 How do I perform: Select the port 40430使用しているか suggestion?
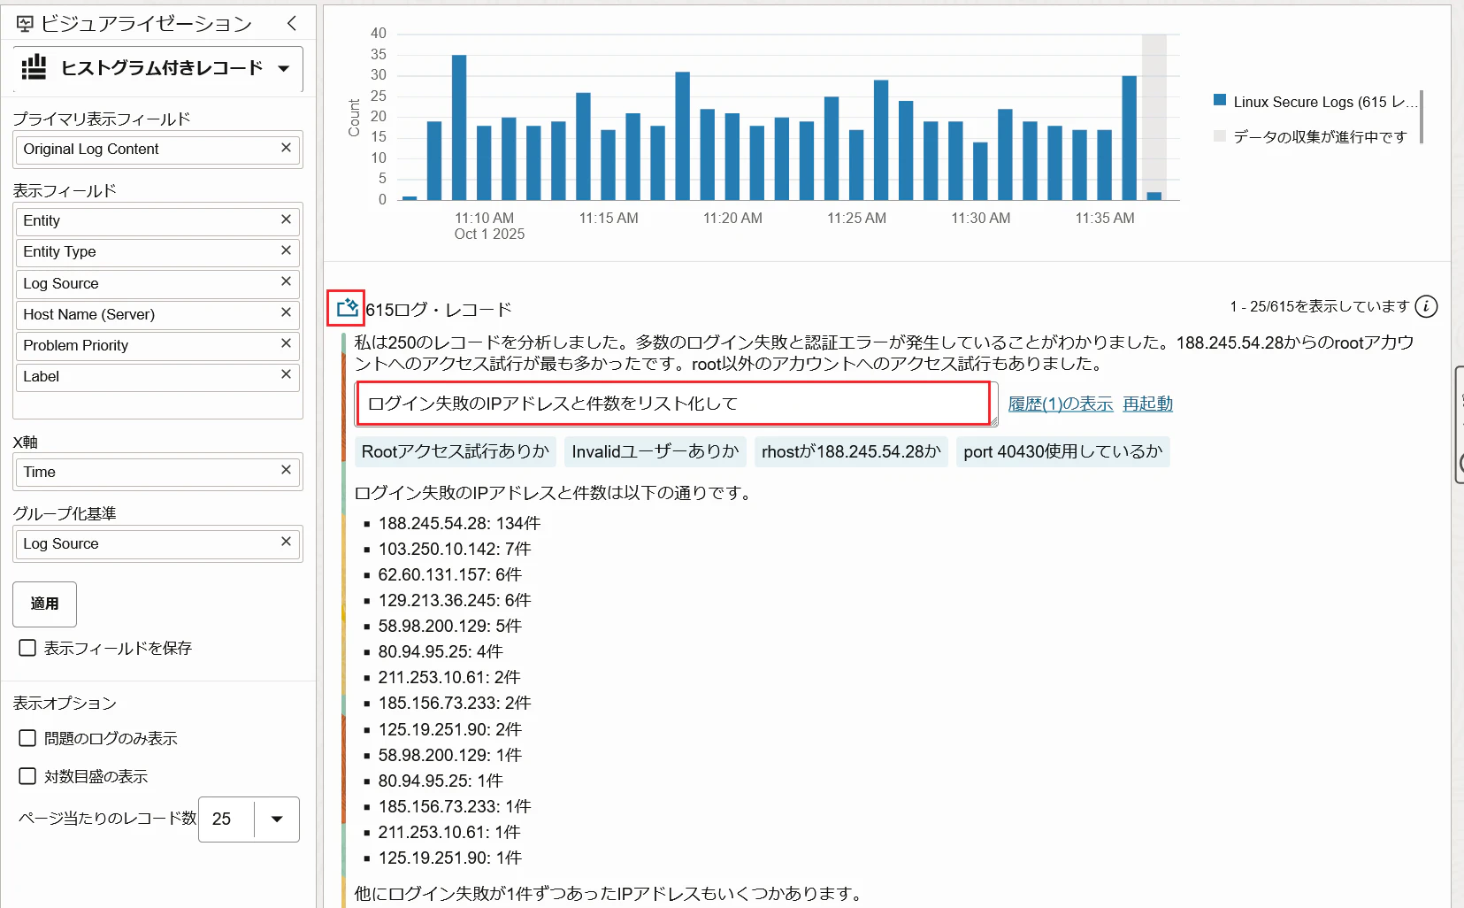1062,451
